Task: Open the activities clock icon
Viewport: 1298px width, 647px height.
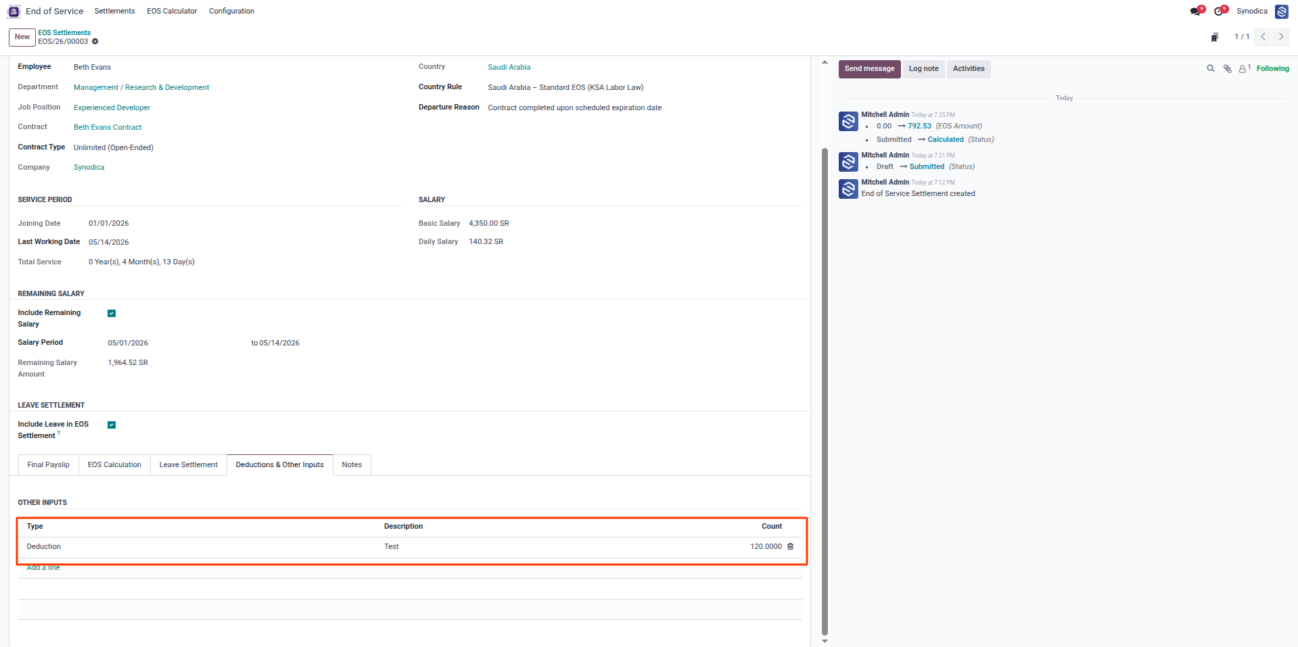Action: pyautogui.click(x=1219, y=11)
